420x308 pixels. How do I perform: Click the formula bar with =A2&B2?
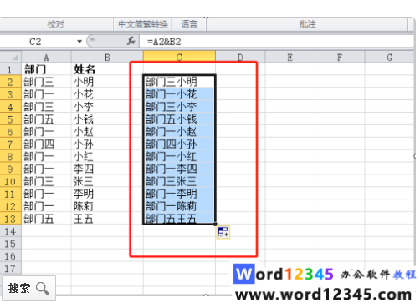276,42
